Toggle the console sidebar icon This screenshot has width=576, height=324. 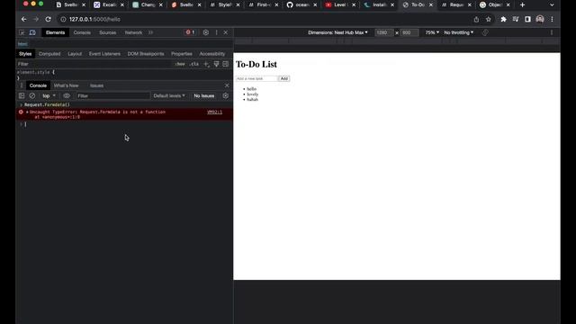coord(22,96)
